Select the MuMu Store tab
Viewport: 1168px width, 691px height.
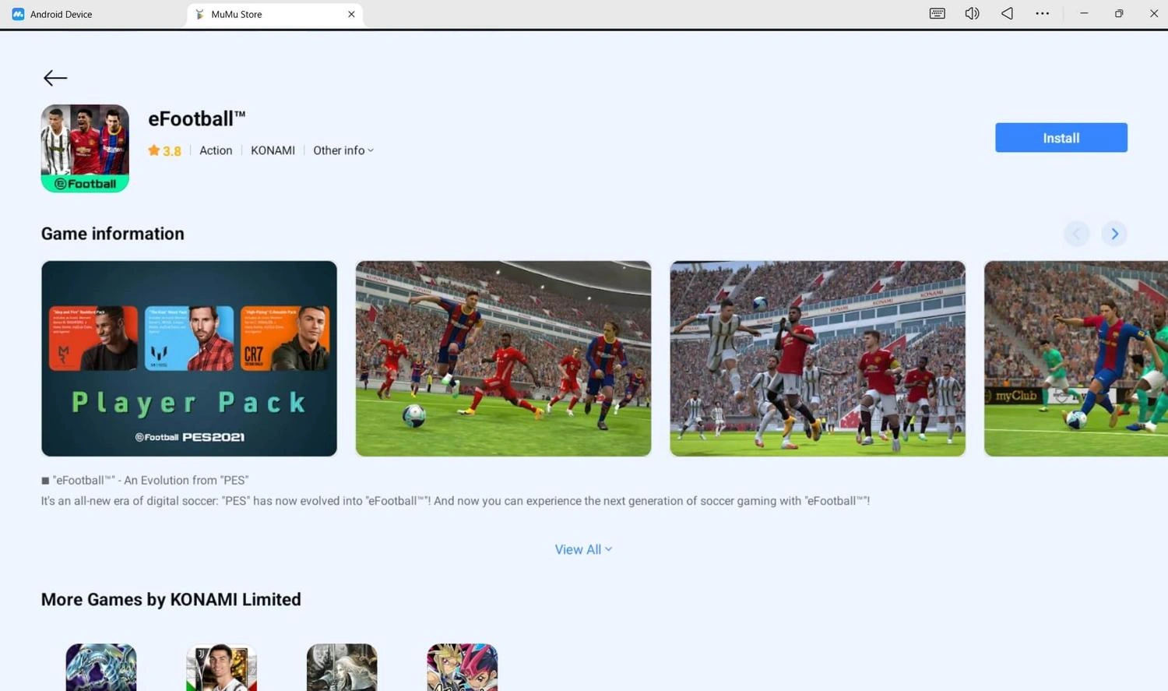pyautogui.click(x=274, y=14)
